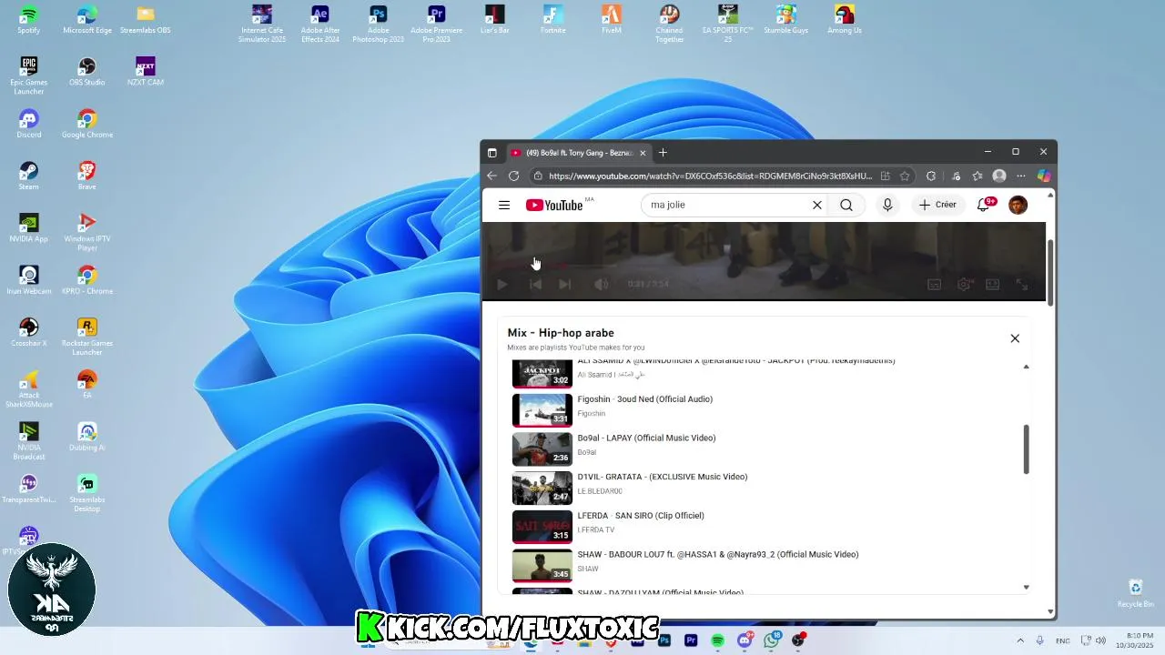Screen dimensions: 1165x655
Task: Expand the system tray hidden icons chevron
Action: (1020, 640)
